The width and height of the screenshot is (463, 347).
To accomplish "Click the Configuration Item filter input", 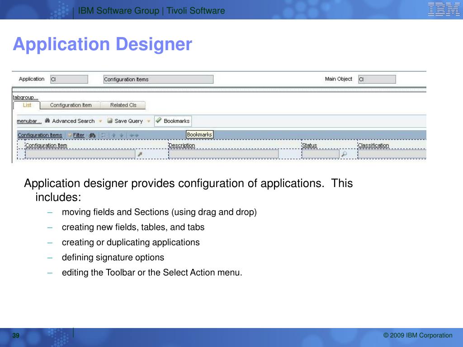I will coord(80,154).
